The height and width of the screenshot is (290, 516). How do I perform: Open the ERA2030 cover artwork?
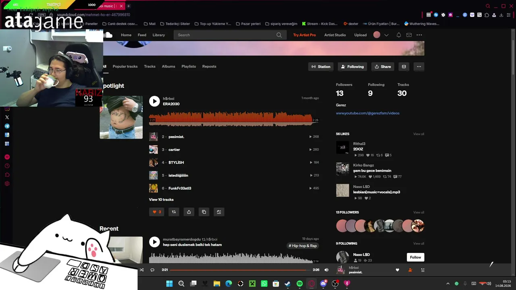tap(121, 117)
